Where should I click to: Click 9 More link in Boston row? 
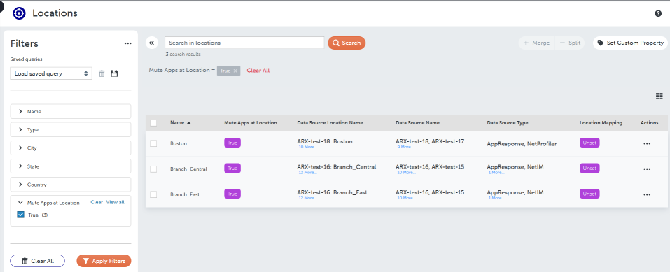[405, 147]
